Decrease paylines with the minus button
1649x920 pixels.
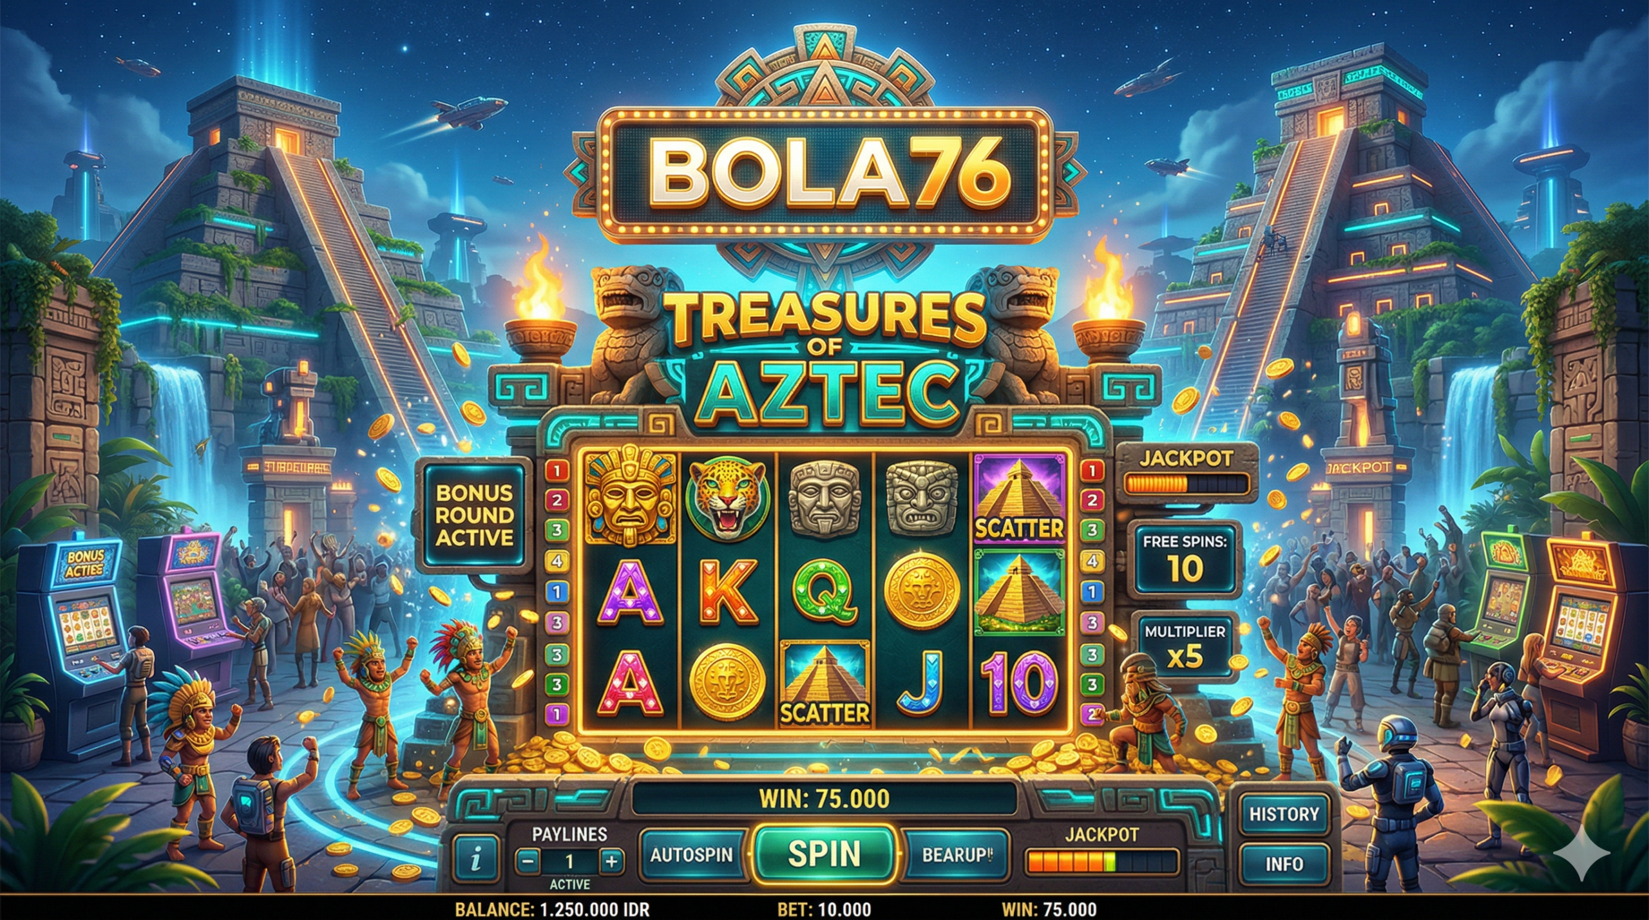[528, 861]
